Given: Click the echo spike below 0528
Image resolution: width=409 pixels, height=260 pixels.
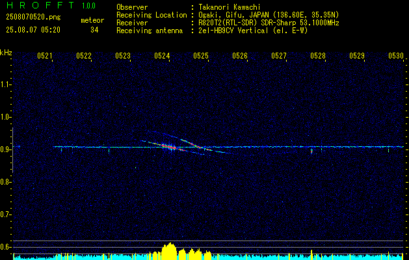Looking at the screenshot, I should click(311, 151).
